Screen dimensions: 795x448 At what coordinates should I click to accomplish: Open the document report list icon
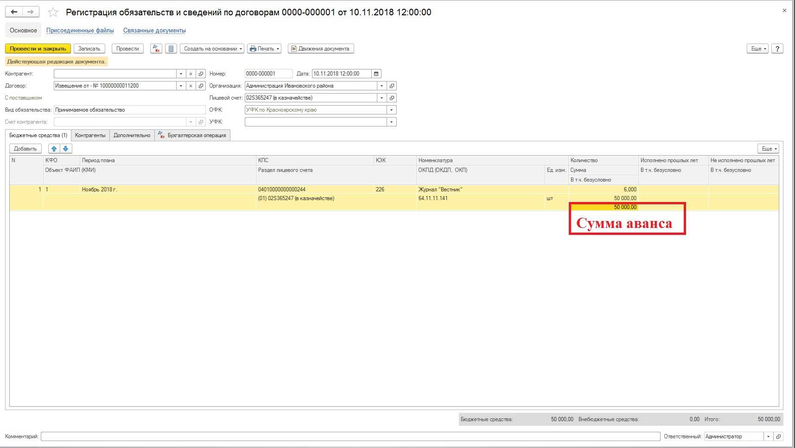171,49
